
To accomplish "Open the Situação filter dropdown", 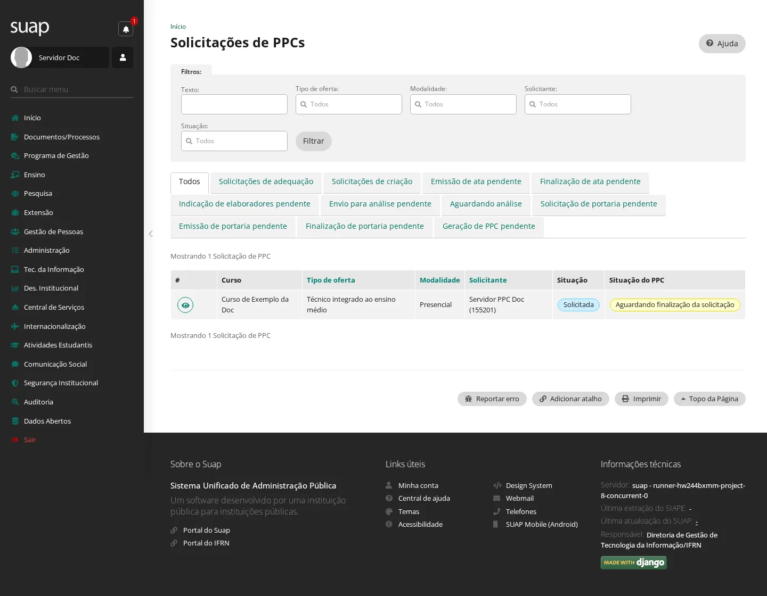I will coord(234,141).
